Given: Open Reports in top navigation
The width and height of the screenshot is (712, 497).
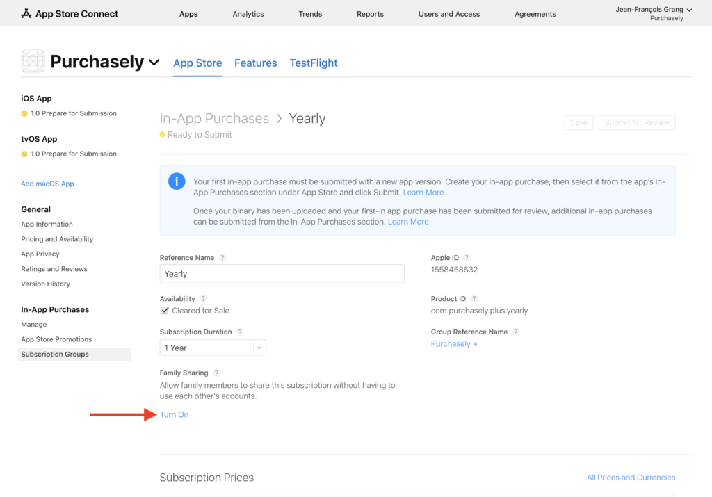Looking at the screenshot, I should [x=370, y=14].
